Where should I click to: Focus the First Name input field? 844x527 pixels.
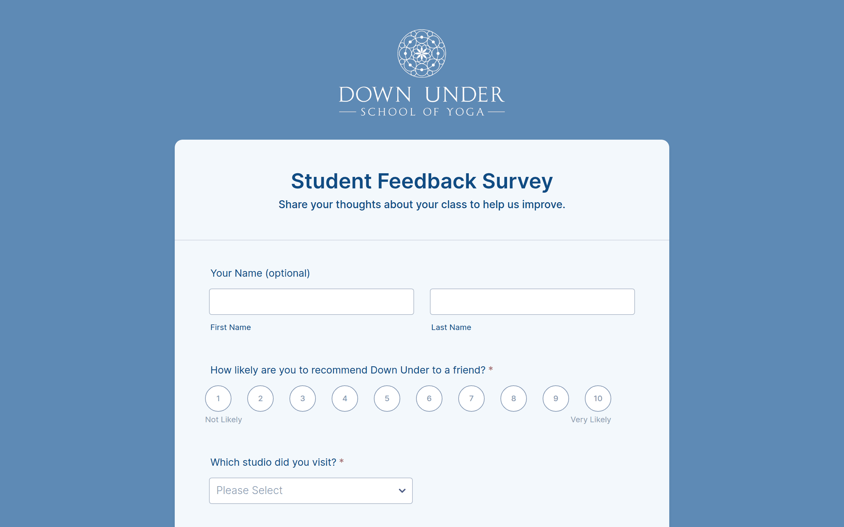312,301
